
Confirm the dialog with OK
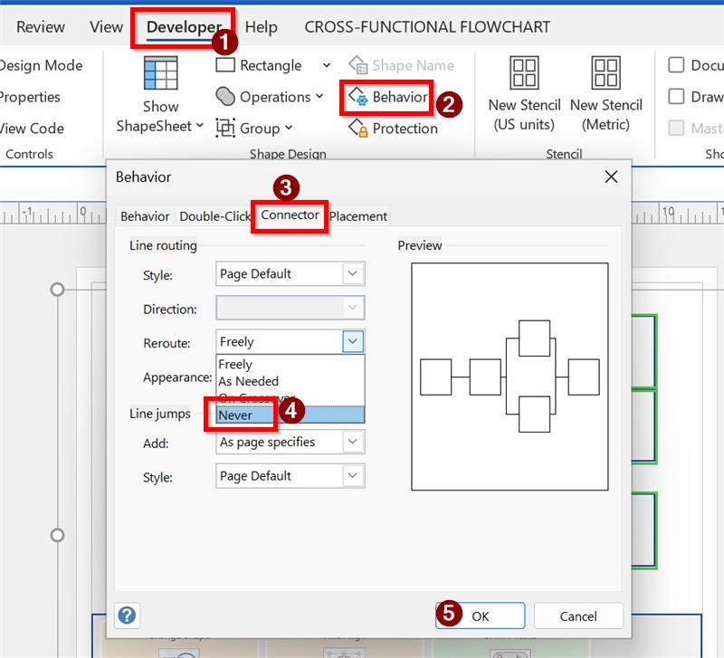(480, 615)
